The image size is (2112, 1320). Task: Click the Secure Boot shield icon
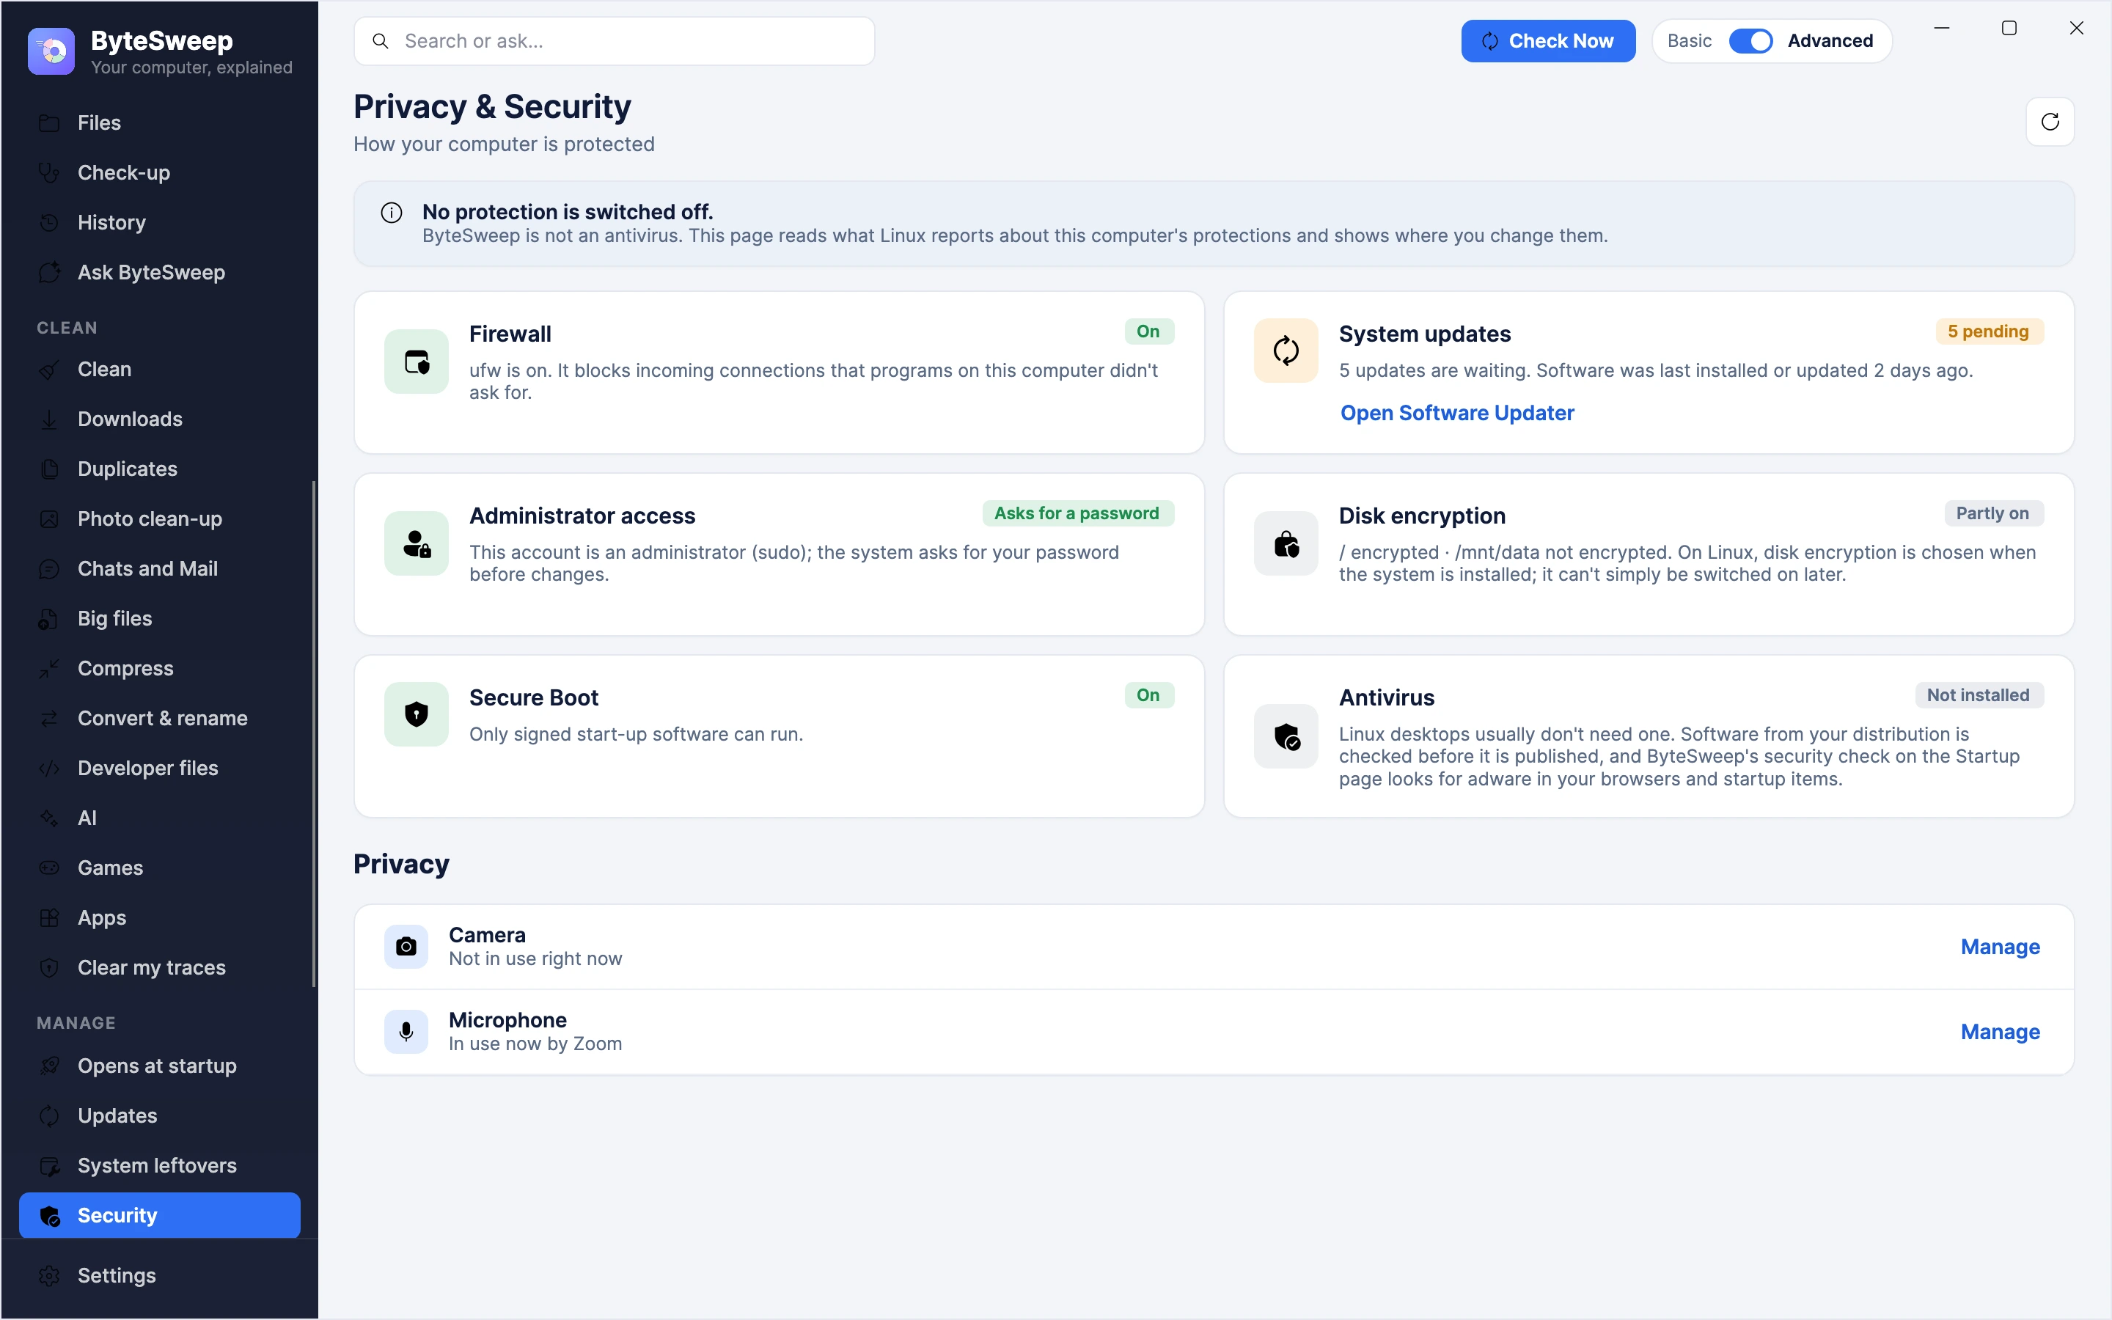417,714
